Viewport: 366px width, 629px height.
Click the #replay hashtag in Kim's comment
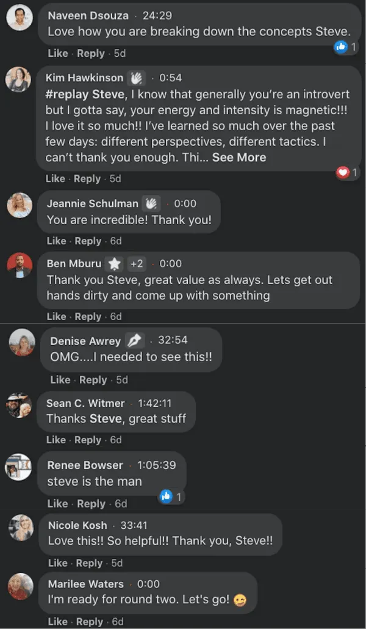pyautogui.click(x=67, y=94)
